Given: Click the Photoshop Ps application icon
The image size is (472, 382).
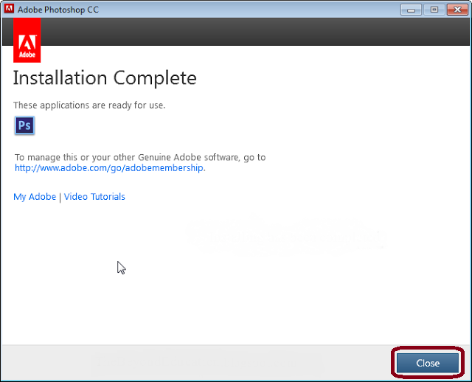Looking at the screenshot, I should (24, 125).
